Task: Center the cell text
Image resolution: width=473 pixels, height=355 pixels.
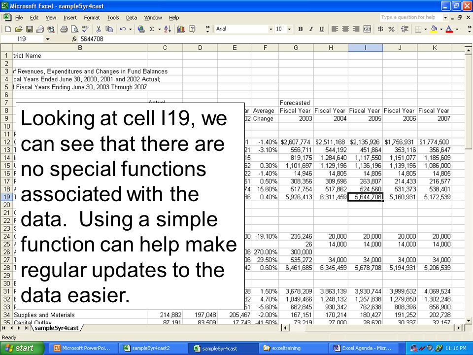Action: pyautogui.click(x=345, y=29)
